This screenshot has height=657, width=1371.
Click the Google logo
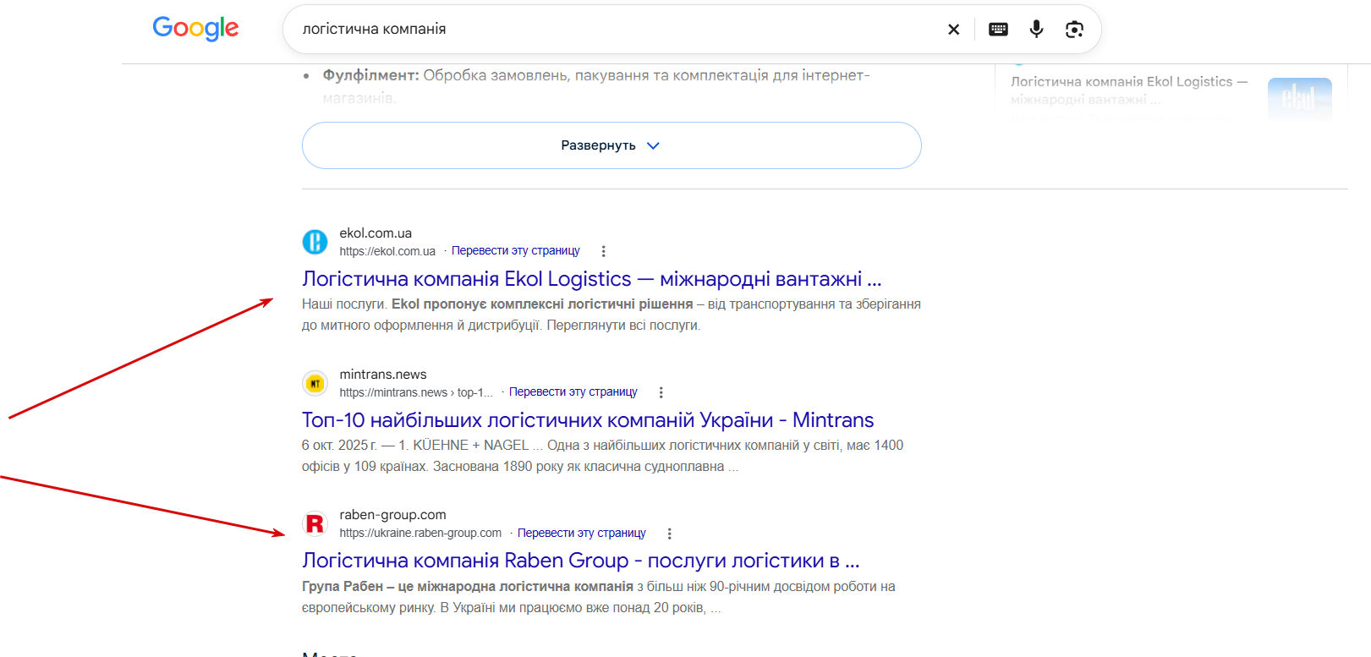coord(195,29)
